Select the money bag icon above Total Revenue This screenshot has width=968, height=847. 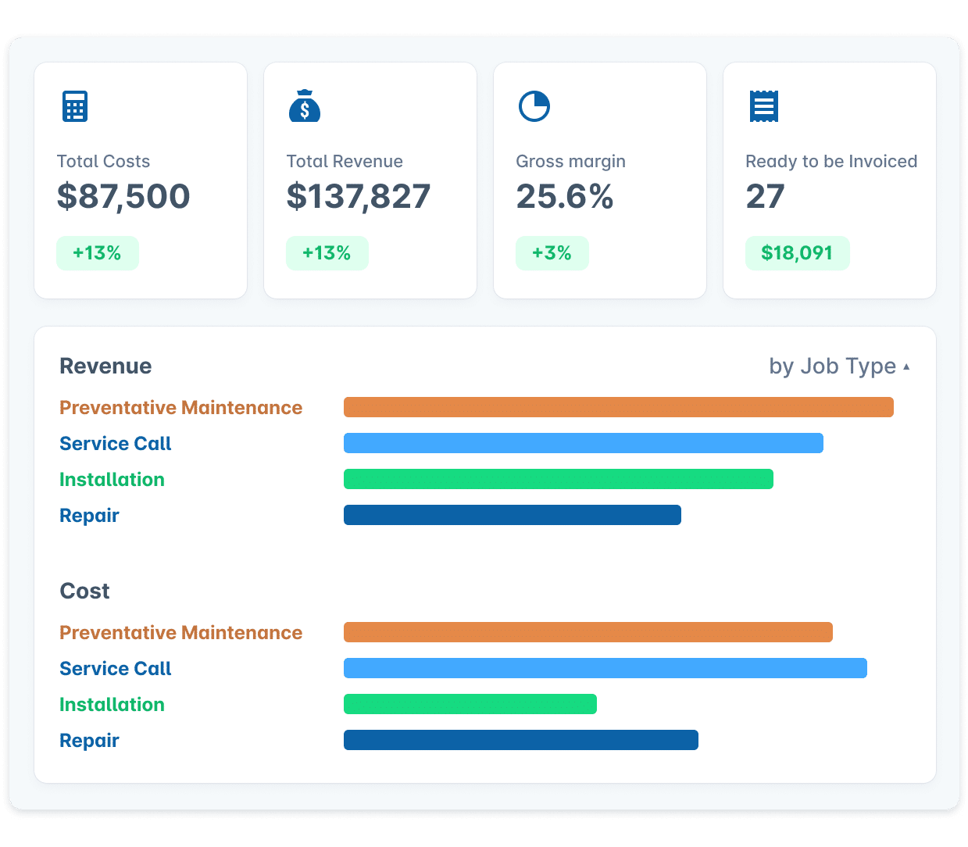coord(305,106)
